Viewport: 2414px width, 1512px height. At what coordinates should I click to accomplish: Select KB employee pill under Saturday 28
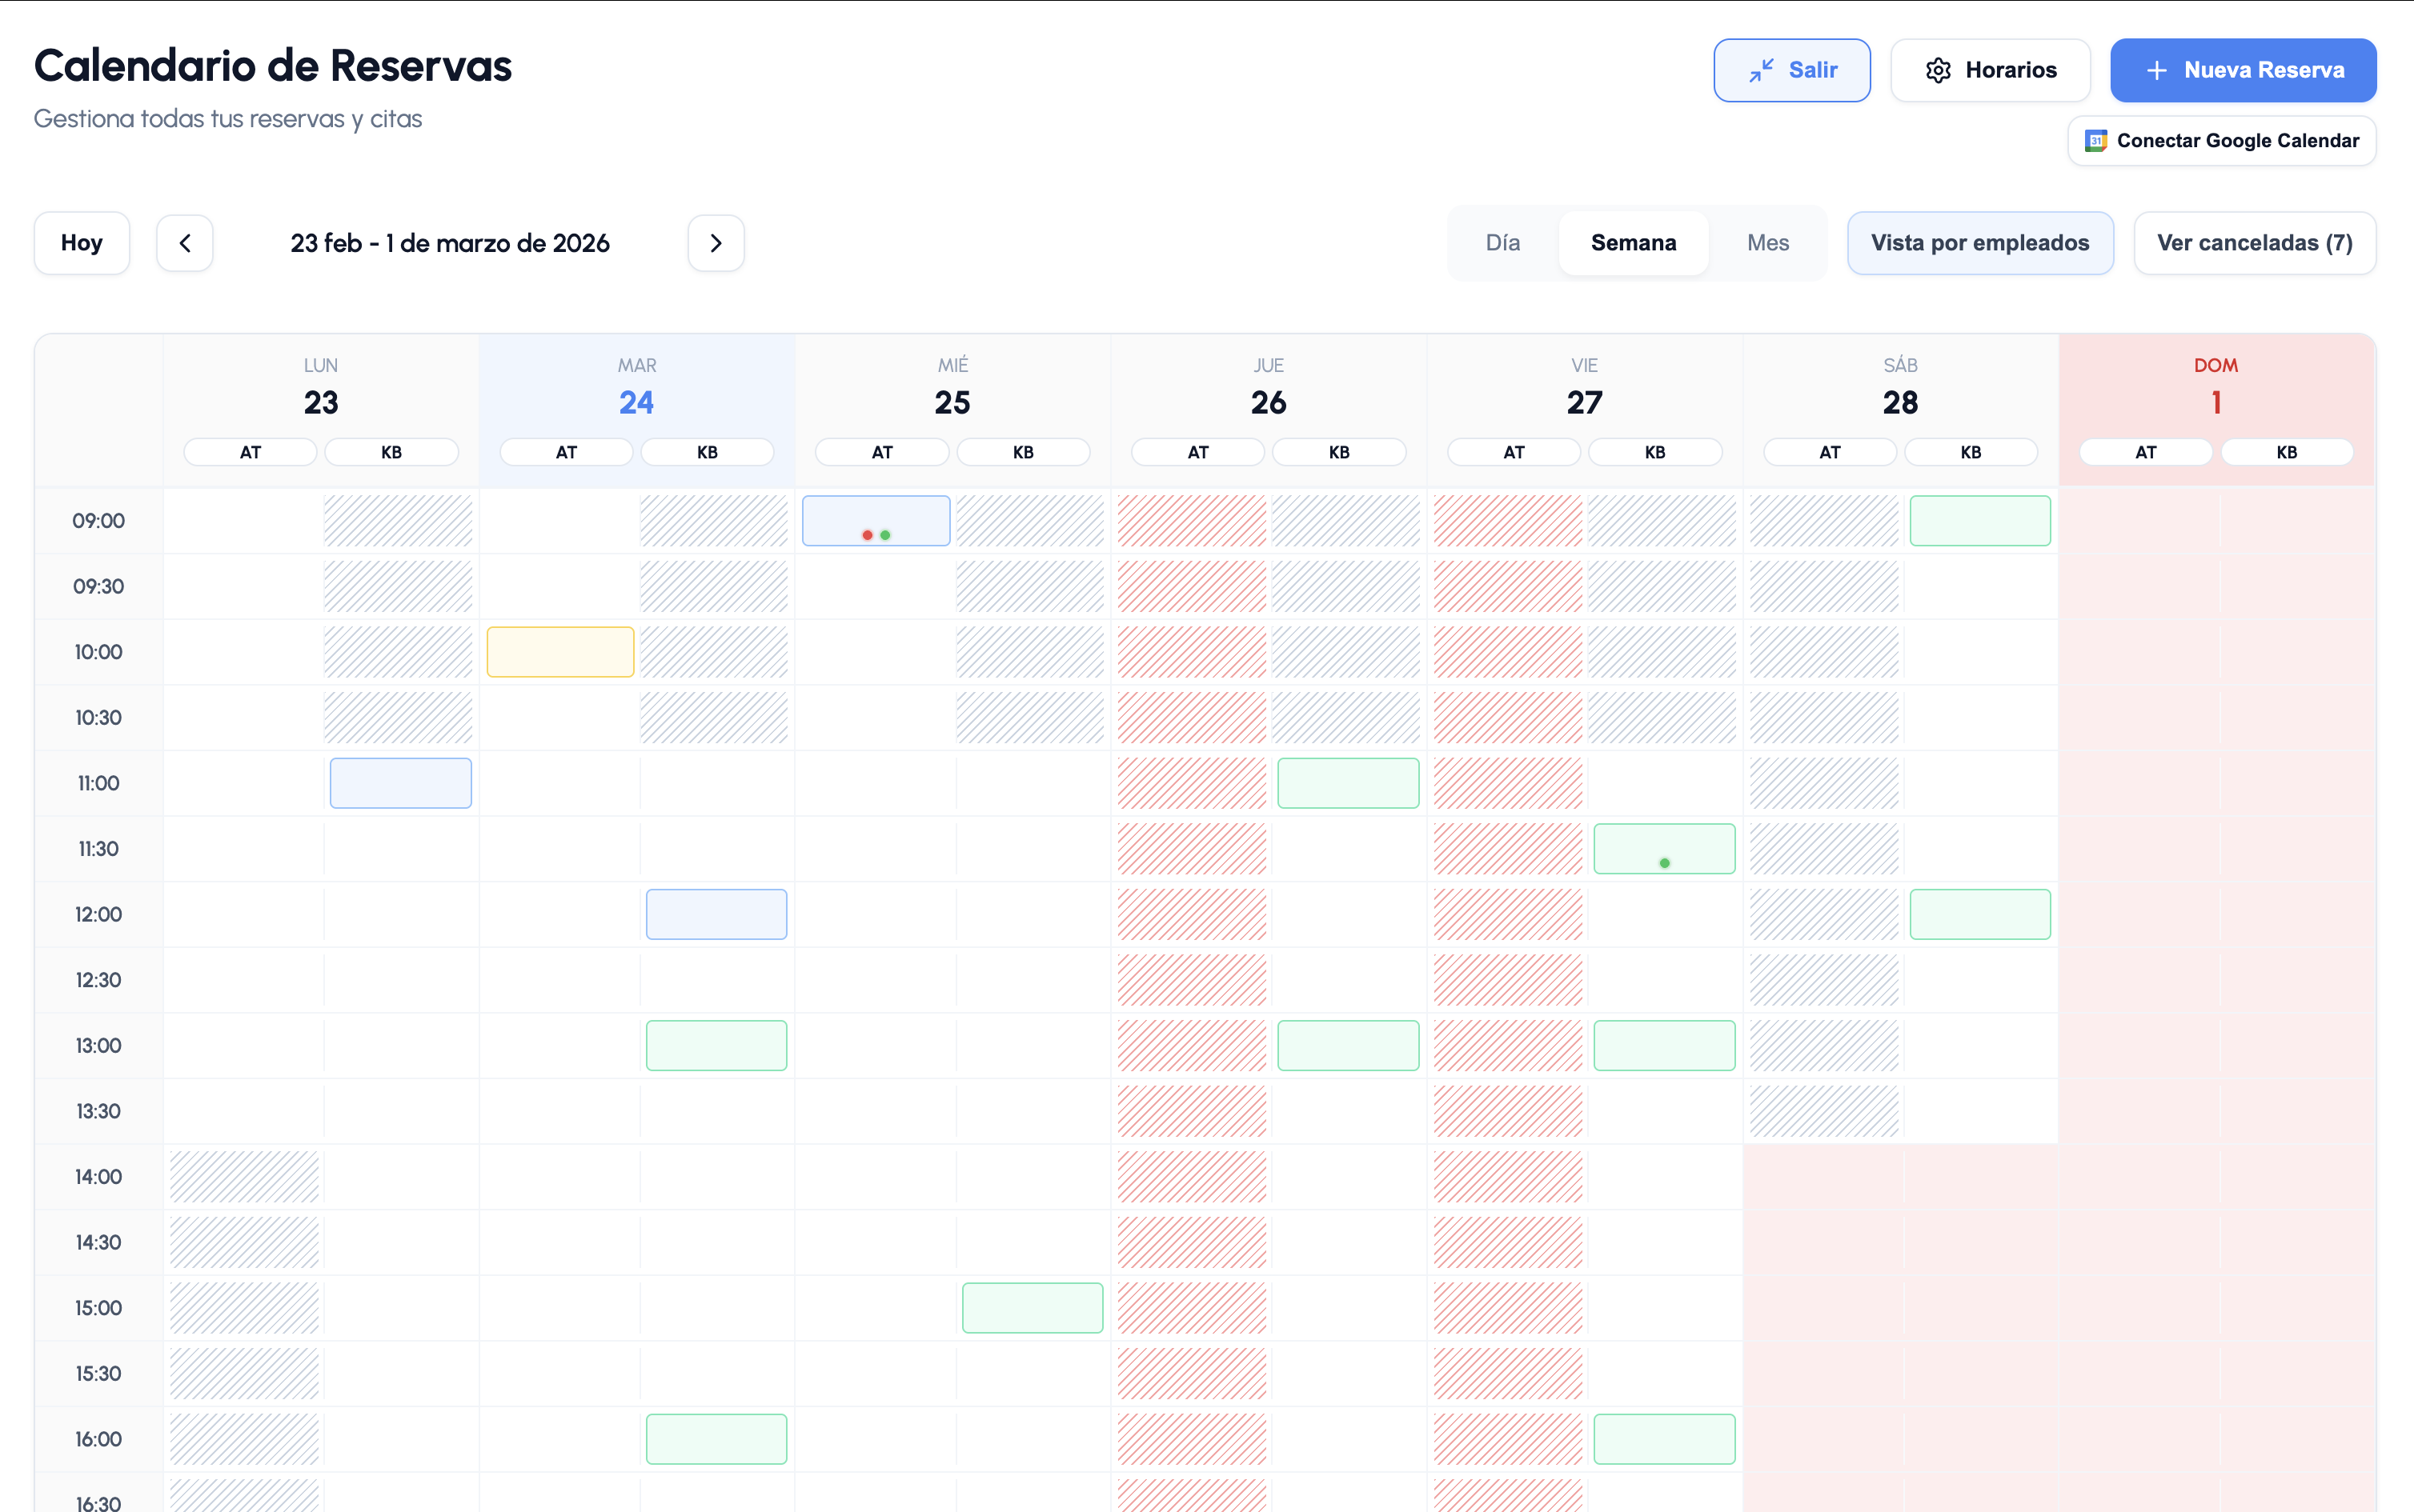1970,452
